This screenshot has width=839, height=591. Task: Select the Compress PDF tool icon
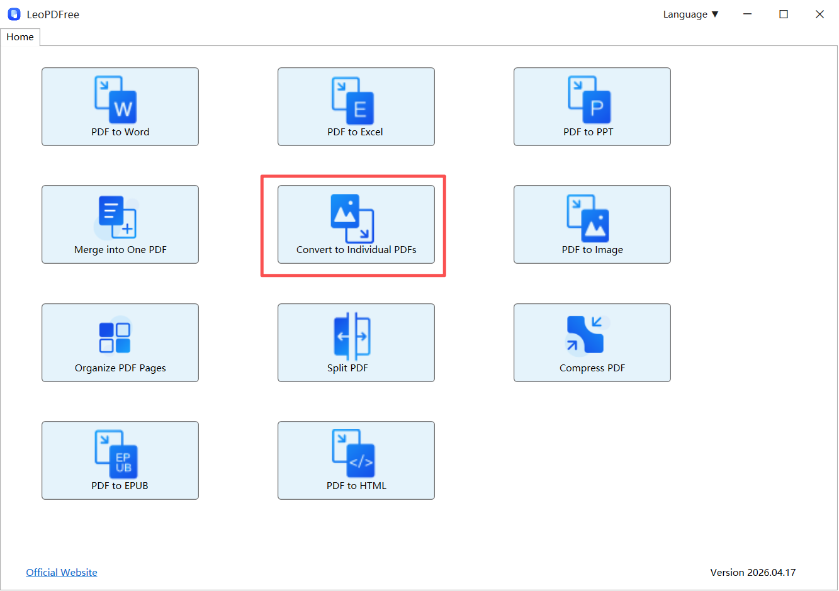pos(586,335)
